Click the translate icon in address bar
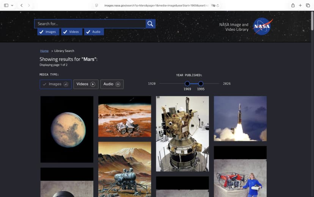314x197 pixels. pyautogui.click(x=213, y=6)
